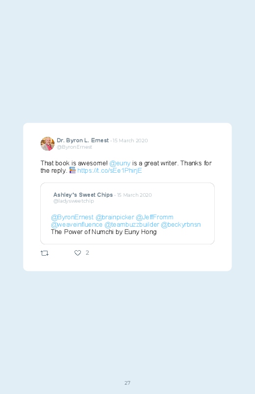Open the @brainpicker mention

pos(115,217)
